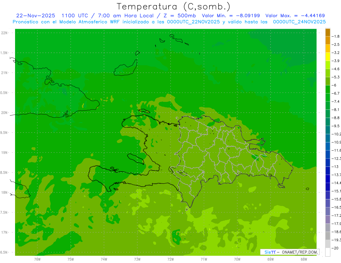Viewport: 341px width, 263px height.
Task: Pick the purple swatch between -17.2 and -17.9
Action: [x=328, y=220]
